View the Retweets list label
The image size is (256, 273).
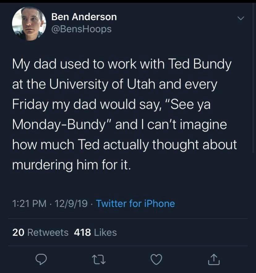click(48, 232)
